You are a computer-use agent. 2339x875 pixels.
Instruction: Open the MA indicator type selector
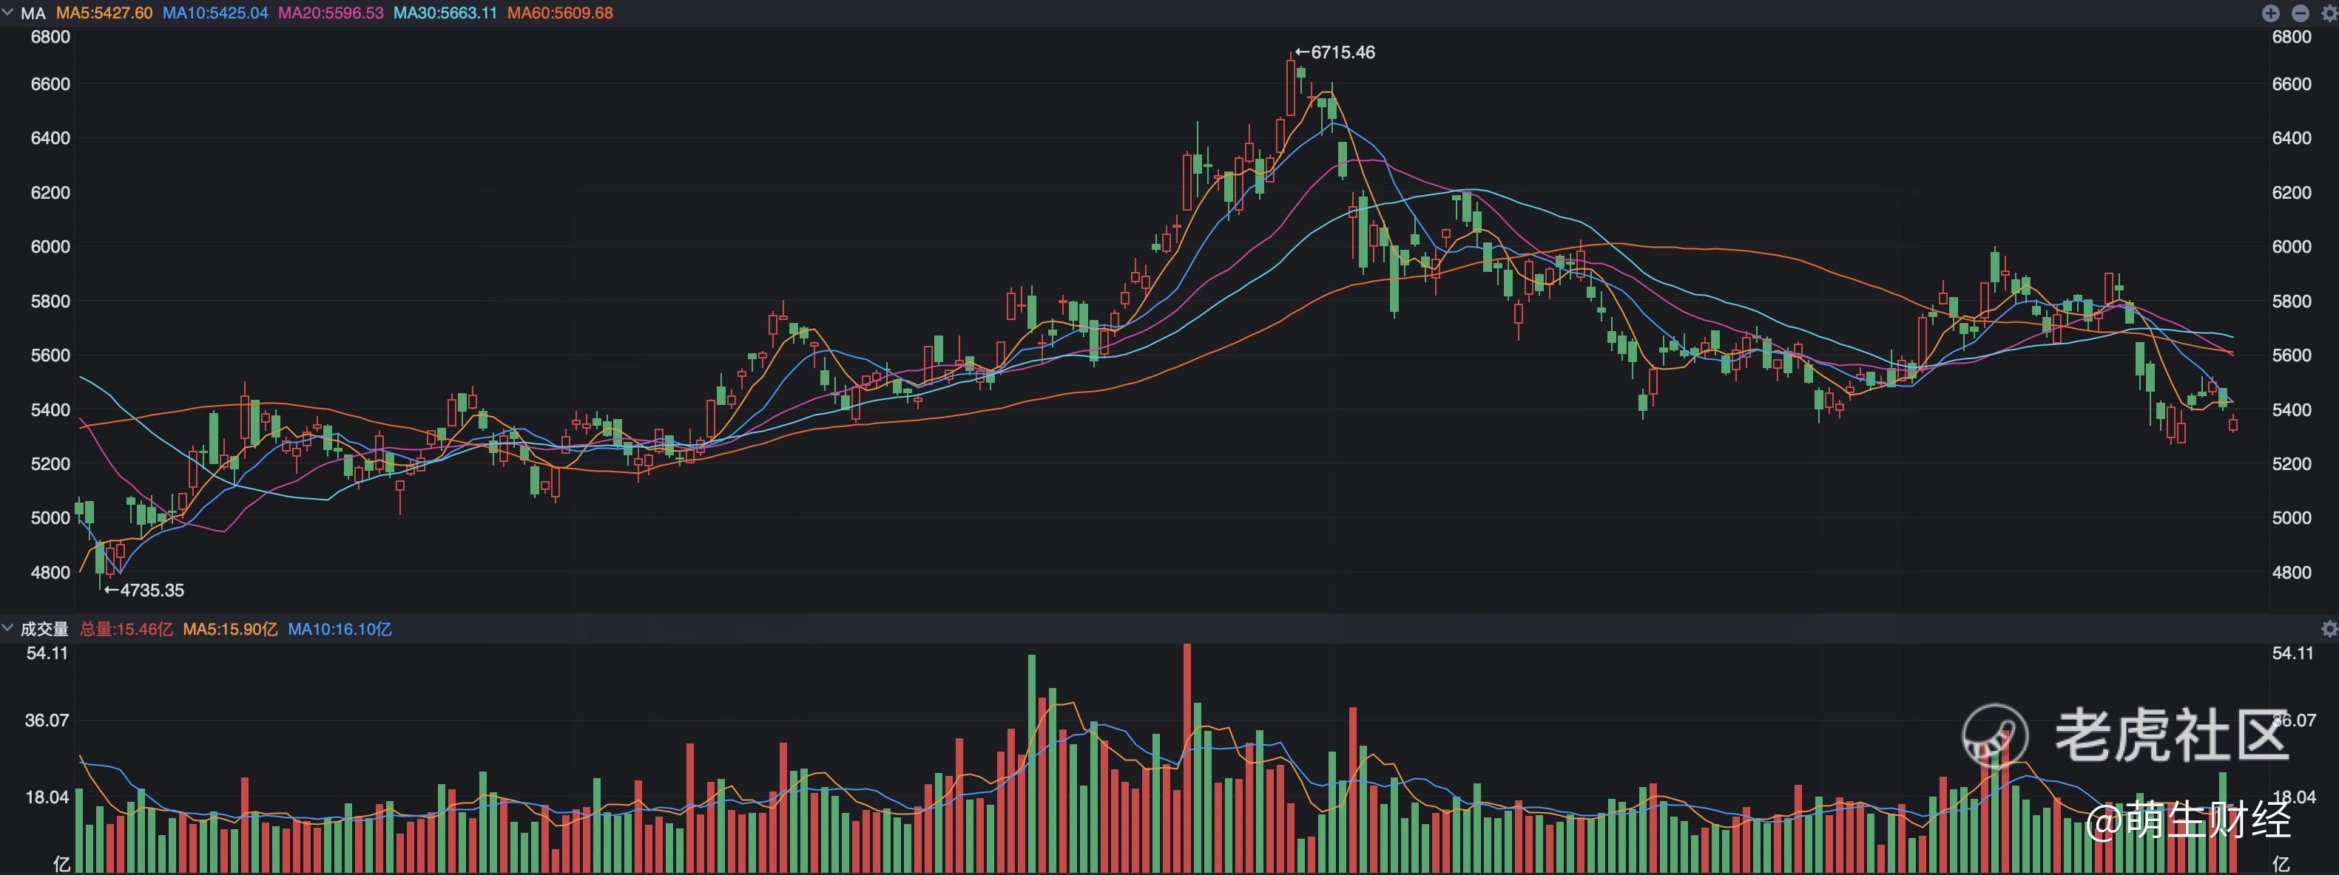(33, 13)
